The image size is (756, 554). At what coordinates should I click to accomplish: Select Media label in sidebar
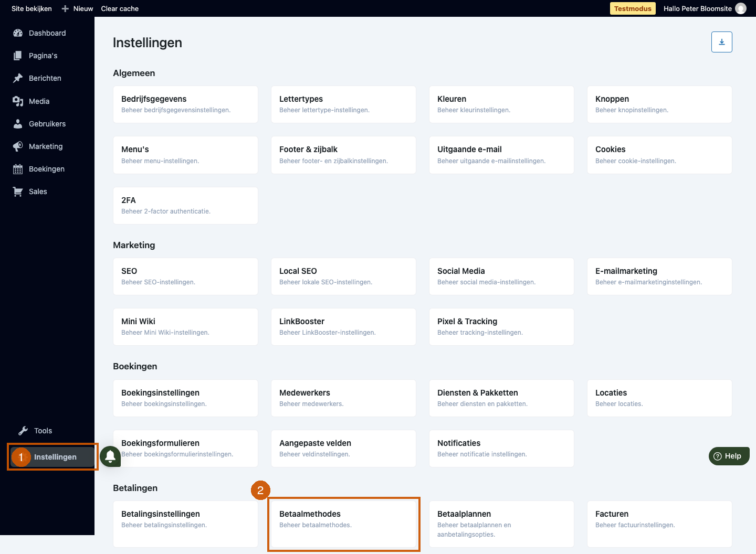pos(39,101)
